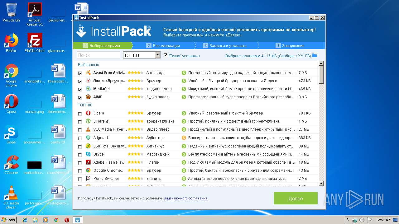Click the Windows Start button

pyautogui.click(x=8, y=220)
